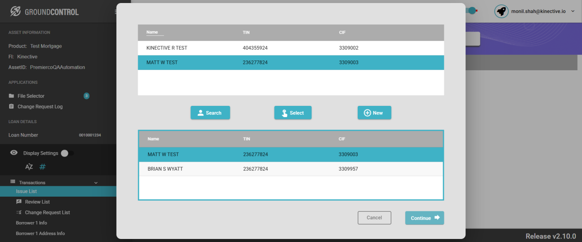Viewport: 582px width, 242px height.
Task: Click the Review List icon
Action: (19, 202)
